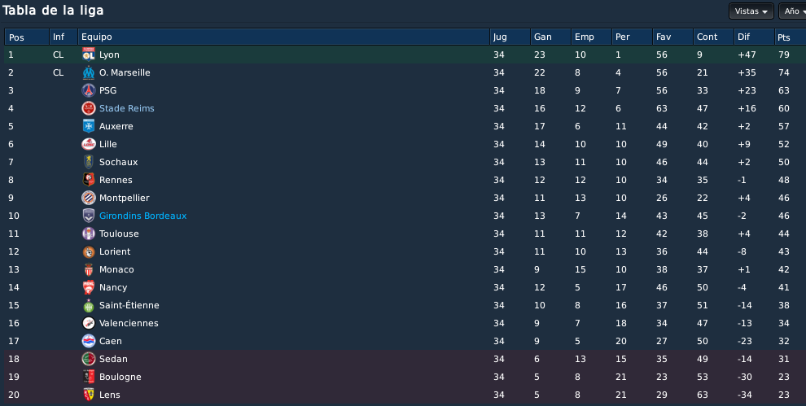Click the O. Marseille club crest
The width and height of the screenshot is (806, 406).
click(x=89, y=72)
